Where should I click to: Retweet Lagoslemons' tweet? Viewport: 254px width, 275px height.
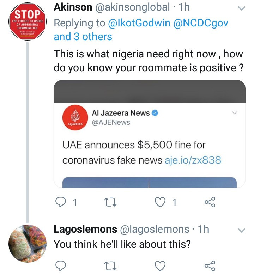[x=110, y=266]
